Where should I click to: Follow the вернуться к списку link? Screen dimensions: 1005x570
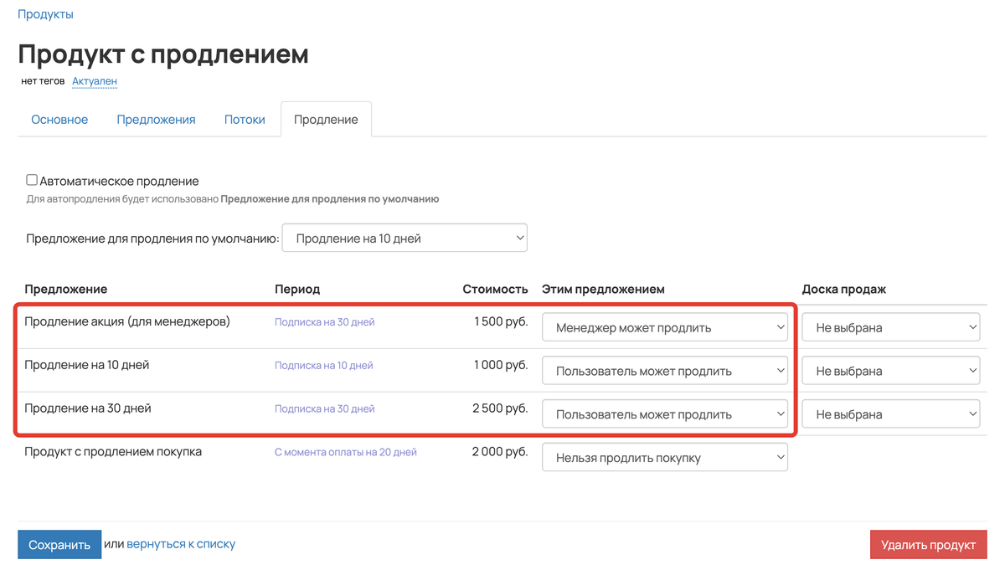pos(181,544)
